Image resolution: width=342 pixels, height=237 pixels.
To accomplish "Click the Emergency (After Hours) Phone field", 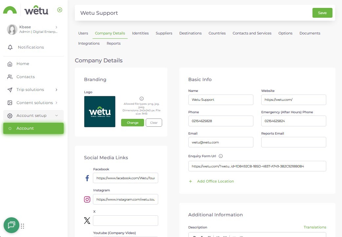I will tap(293, 121).
